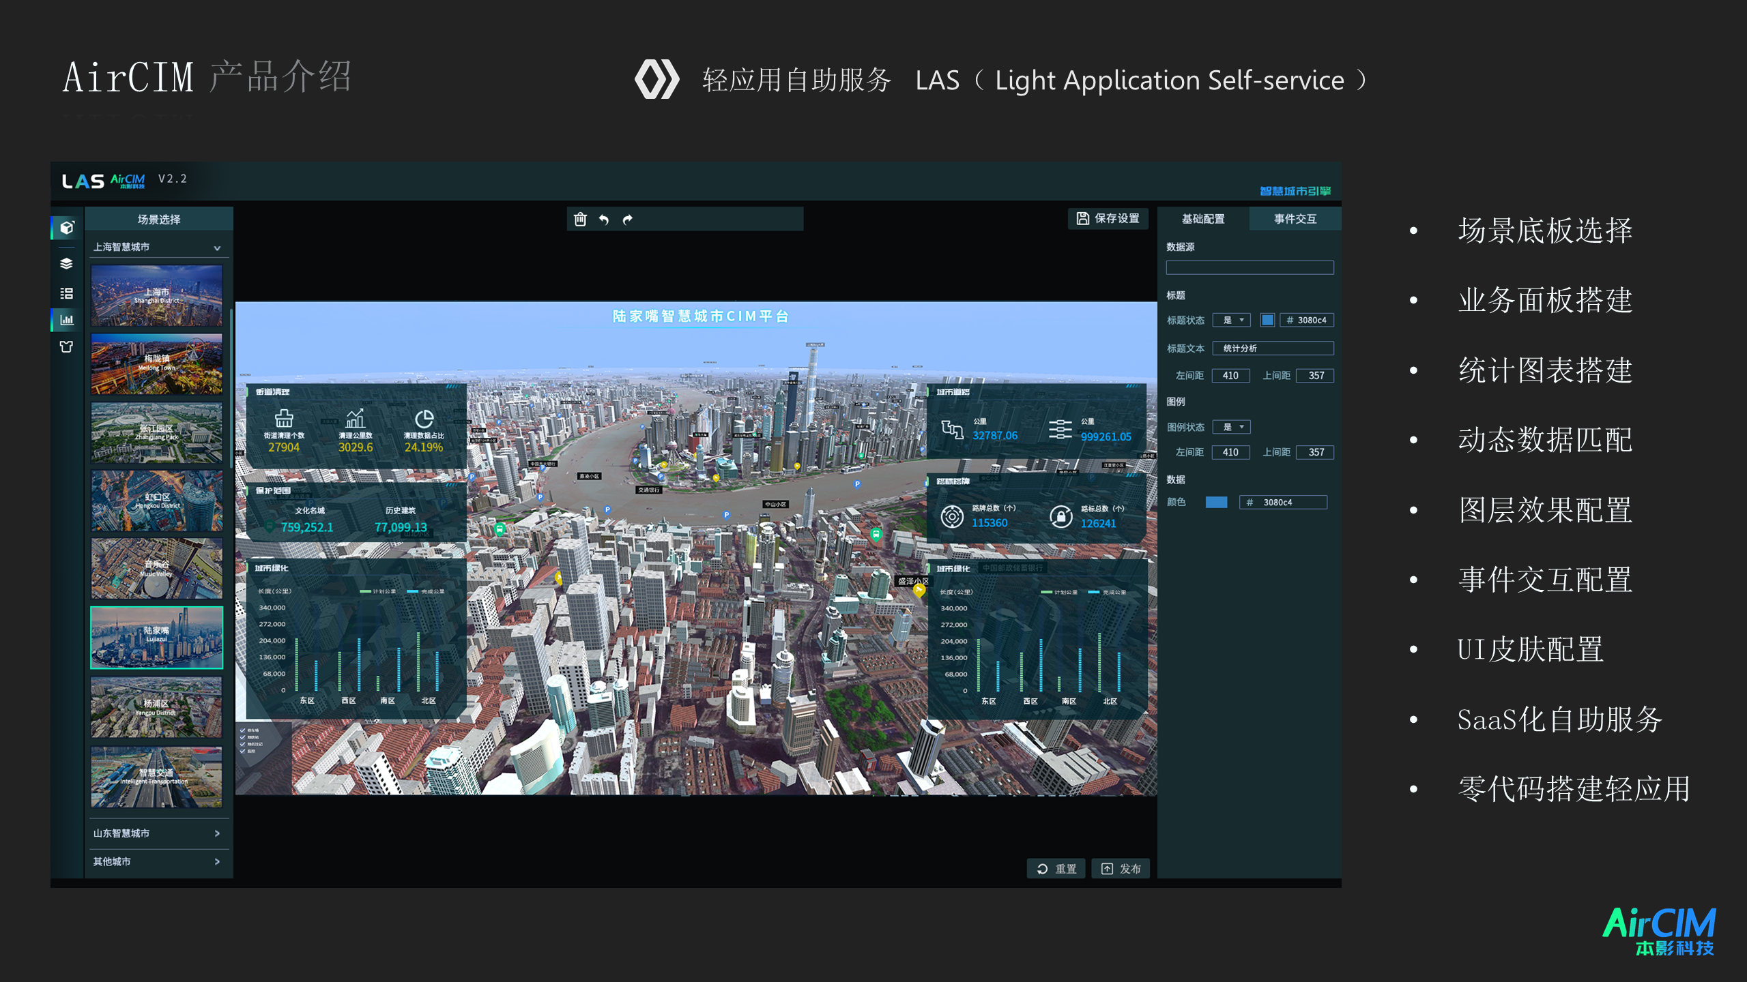The image size is (1747, 982).
Task: Open the panel list sidebar icon
Action: pos(66,293)
